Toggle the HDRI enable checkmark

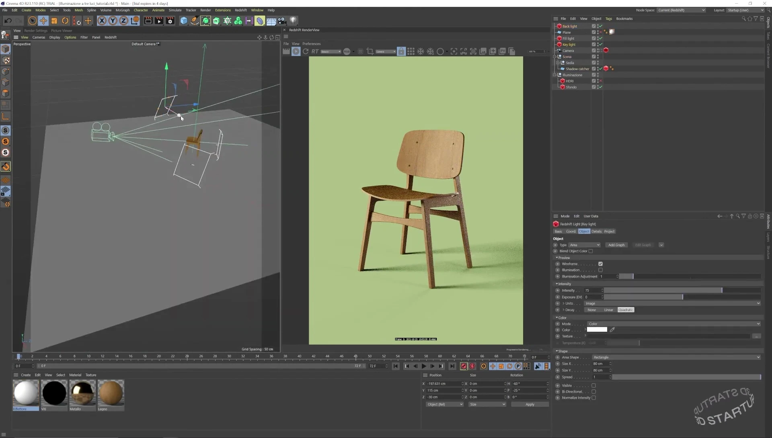point(601,81)
